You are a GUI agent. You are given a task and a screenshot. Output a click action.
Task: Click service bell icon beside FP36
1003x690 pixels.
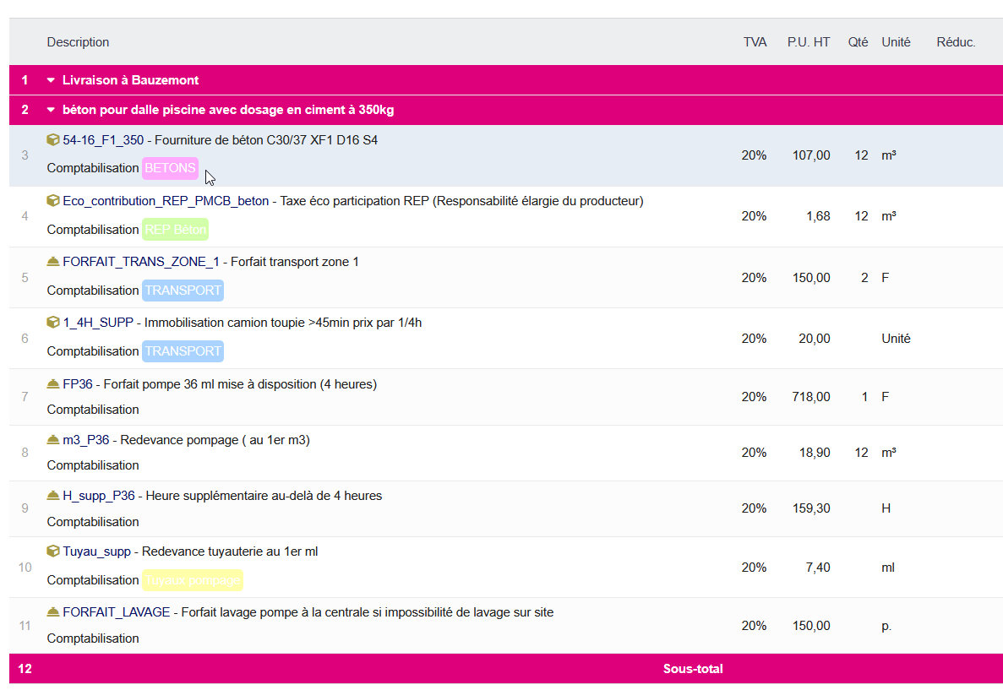click(x=53, y=383)
